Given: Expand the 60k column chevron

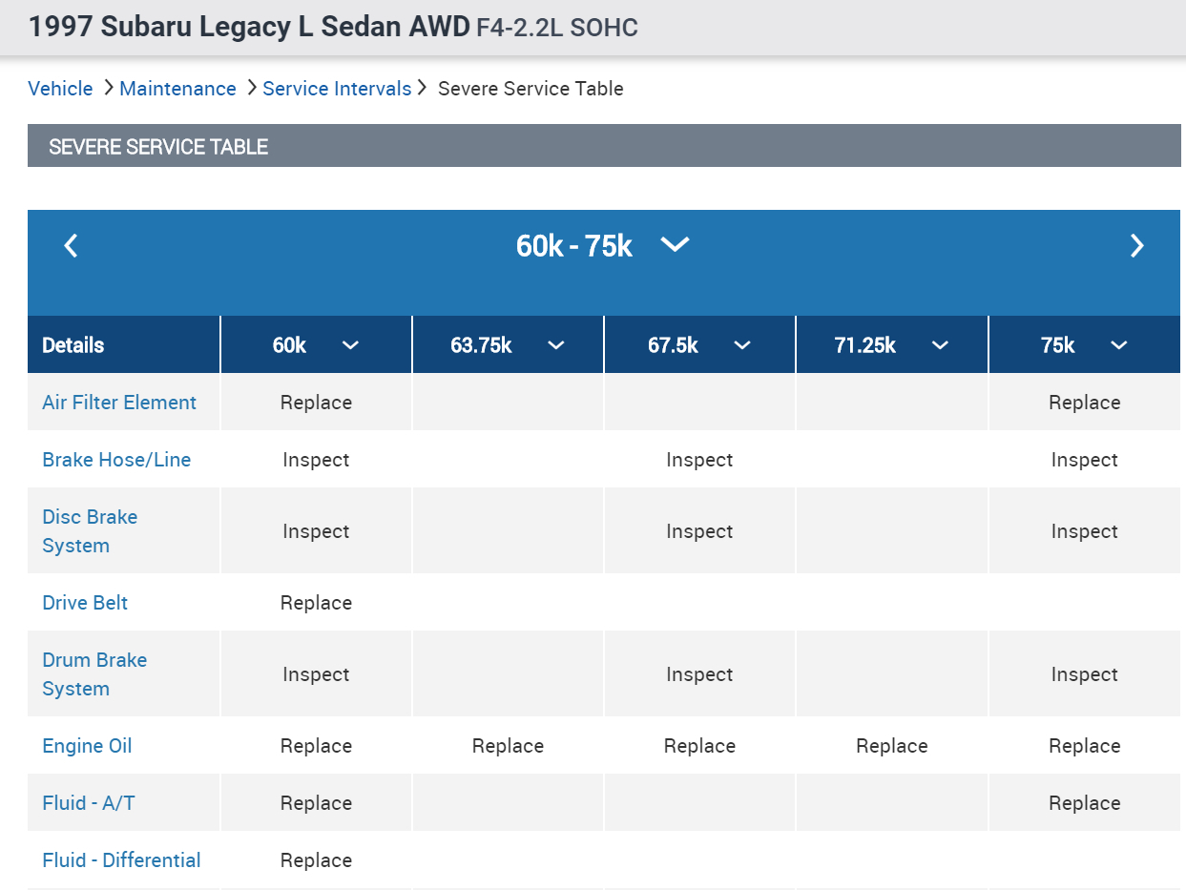Looking at the screenshot, I should click(350, 345).
